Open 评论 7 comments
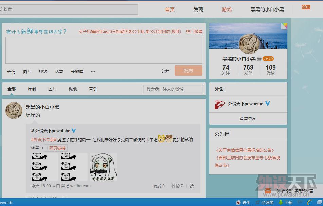This screenshot has width=323, height=206. (x=177, y=186)
